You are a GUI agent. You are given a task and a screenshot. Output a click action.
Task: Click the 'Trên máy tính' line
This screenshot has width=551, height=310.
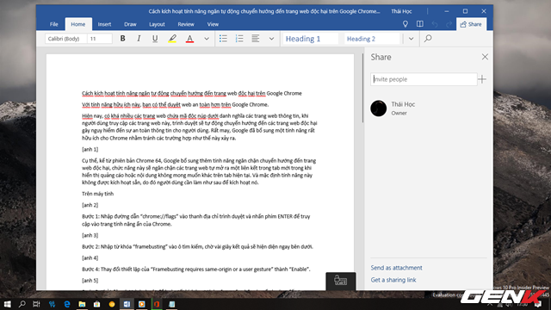(97, 194)
